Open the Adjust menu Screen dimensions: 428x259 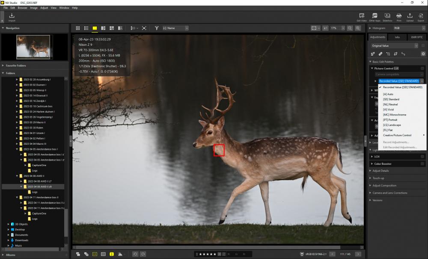[44, 8]
